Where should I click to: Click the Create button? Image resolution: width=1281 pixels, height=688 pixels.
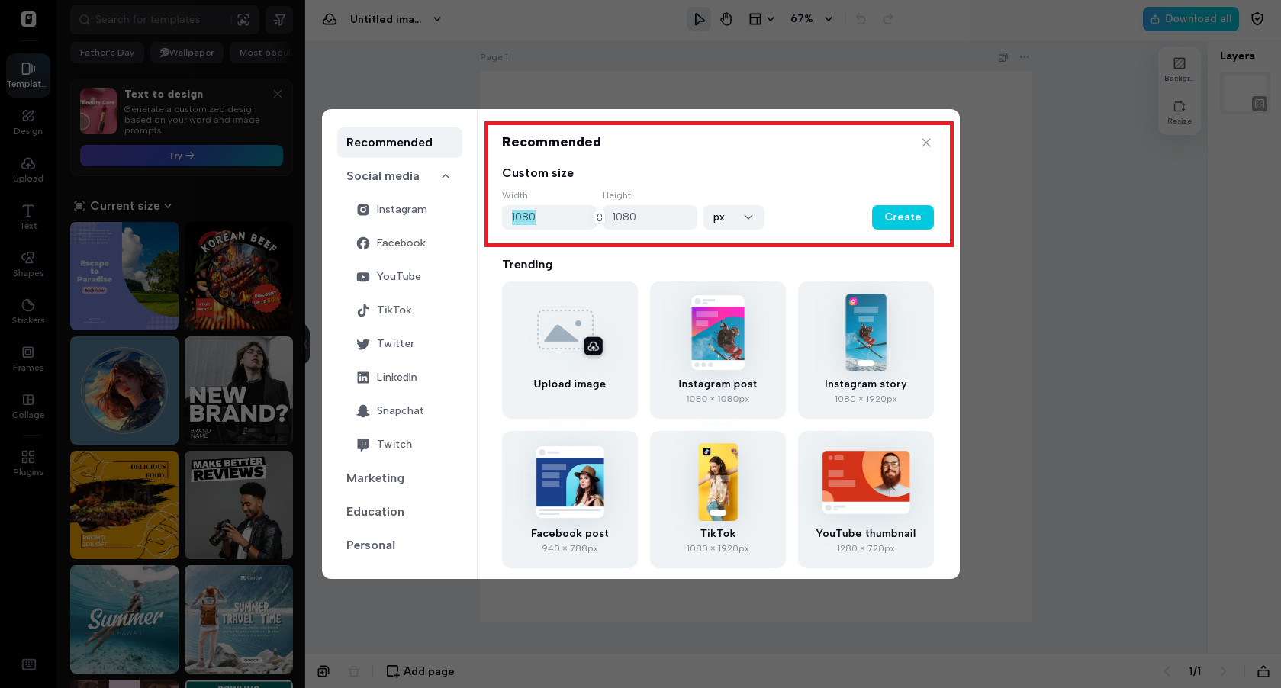coord(903,217)
